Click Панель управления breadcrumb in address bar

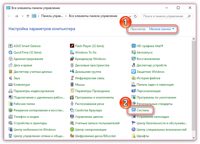[x=52, y=15]
